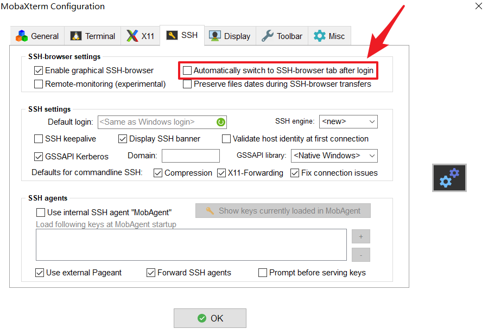488x335 pixels.
Task: Enable Remote-monitoring (experimental)
Action: point(39,84)
